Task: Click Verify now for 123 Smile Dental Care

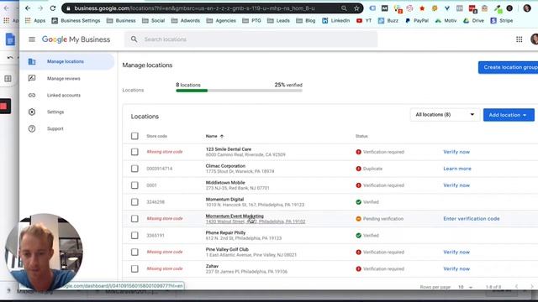Action: pyautogui.click(x=456, y=152)
